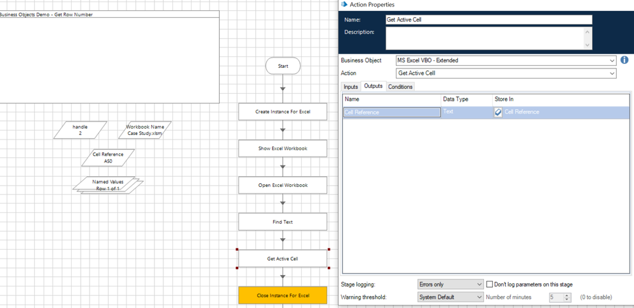Select the Close Instance For Excel stage

[283, 295]
